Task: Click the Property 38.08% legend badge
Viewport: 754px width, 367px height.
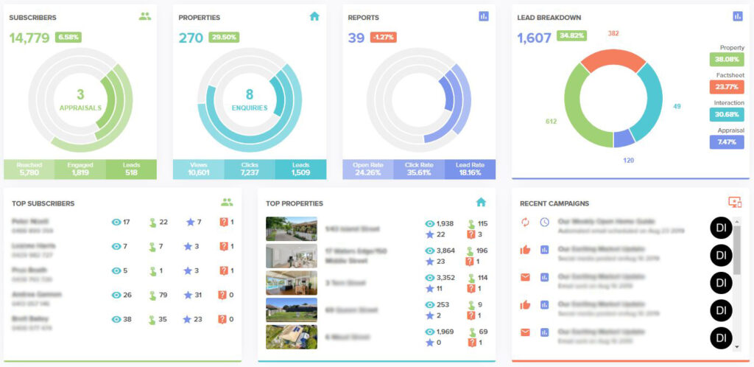Action: point(727,60)
